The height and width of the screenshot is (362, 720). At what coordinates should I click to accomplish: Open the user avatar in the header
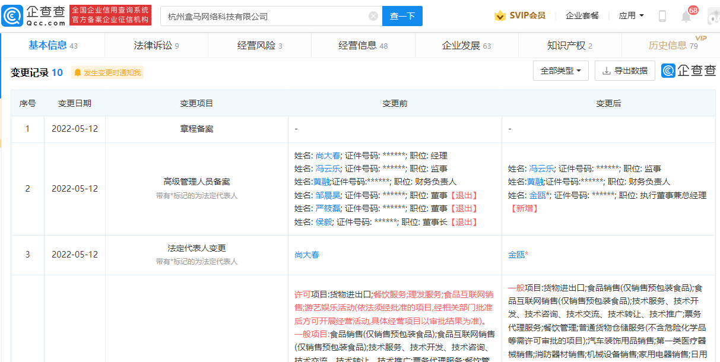click(713, 16)
